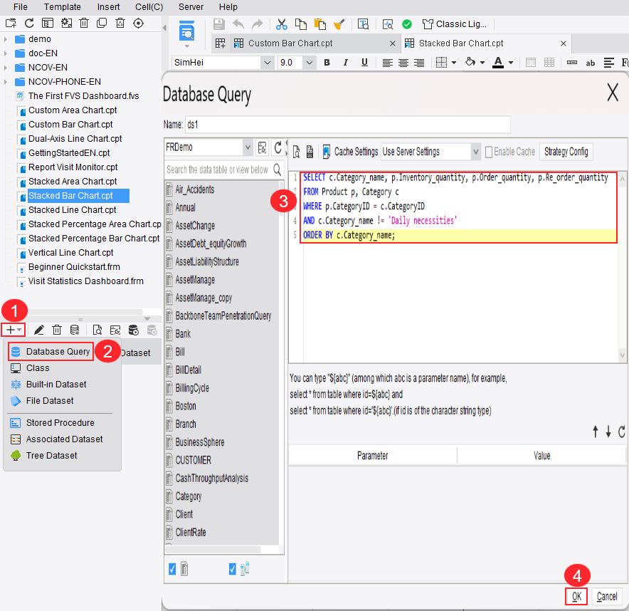Open the Template menu

tap(62, 7)
